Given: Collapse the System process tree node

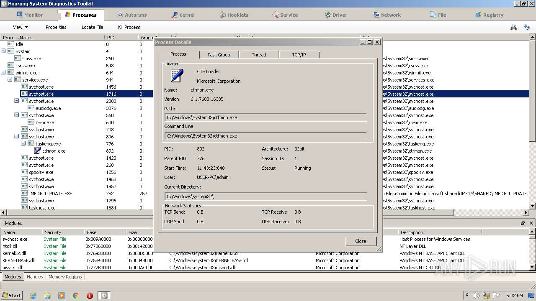Looking at the screenshot, I should [3, 51].
